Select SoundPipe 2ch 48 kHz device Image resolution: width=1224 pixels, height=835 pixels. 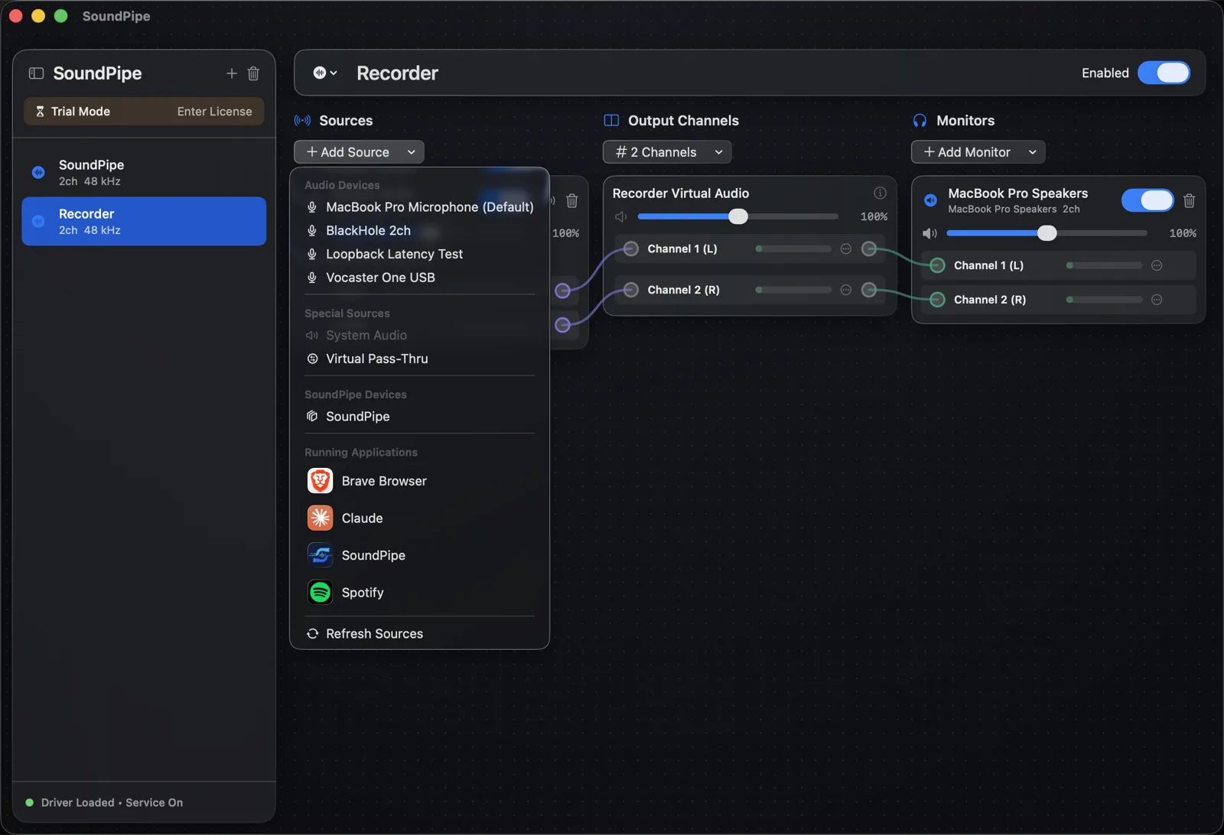(x=144, y=172)
